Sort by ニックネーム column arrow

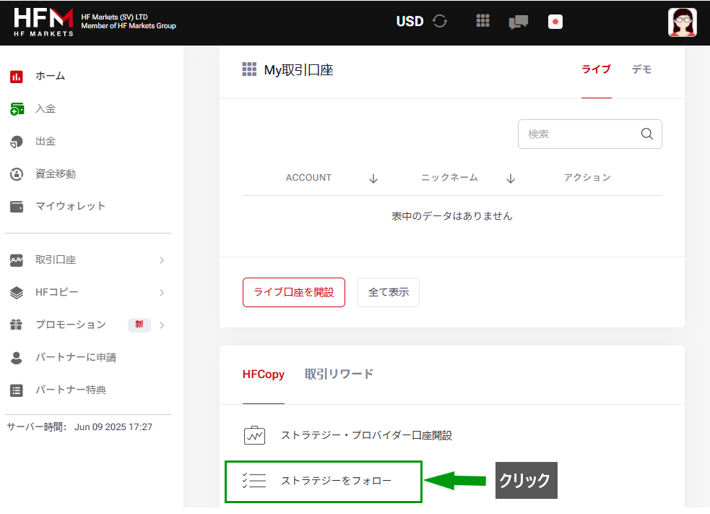point(511,179)
